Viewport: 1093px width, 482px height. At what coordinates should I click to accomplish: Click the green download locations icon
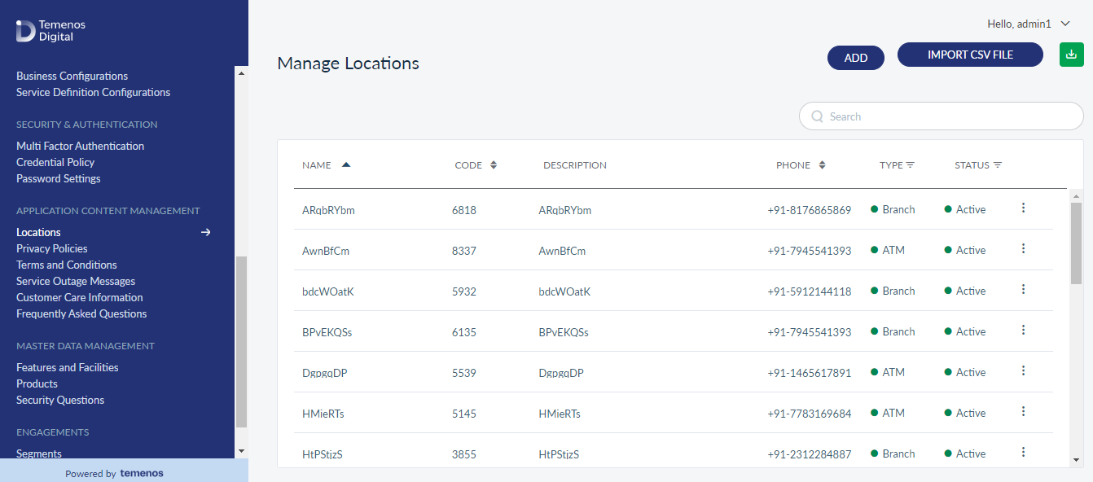point(1071,55)
